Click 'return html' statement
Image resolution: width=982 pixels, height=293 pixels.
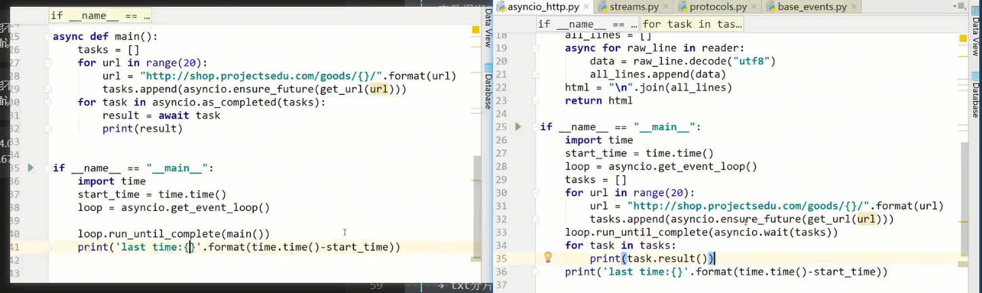(x=599, y=100)
